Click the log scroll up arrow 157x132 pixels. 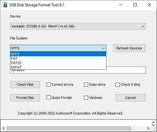click(153, 122)
